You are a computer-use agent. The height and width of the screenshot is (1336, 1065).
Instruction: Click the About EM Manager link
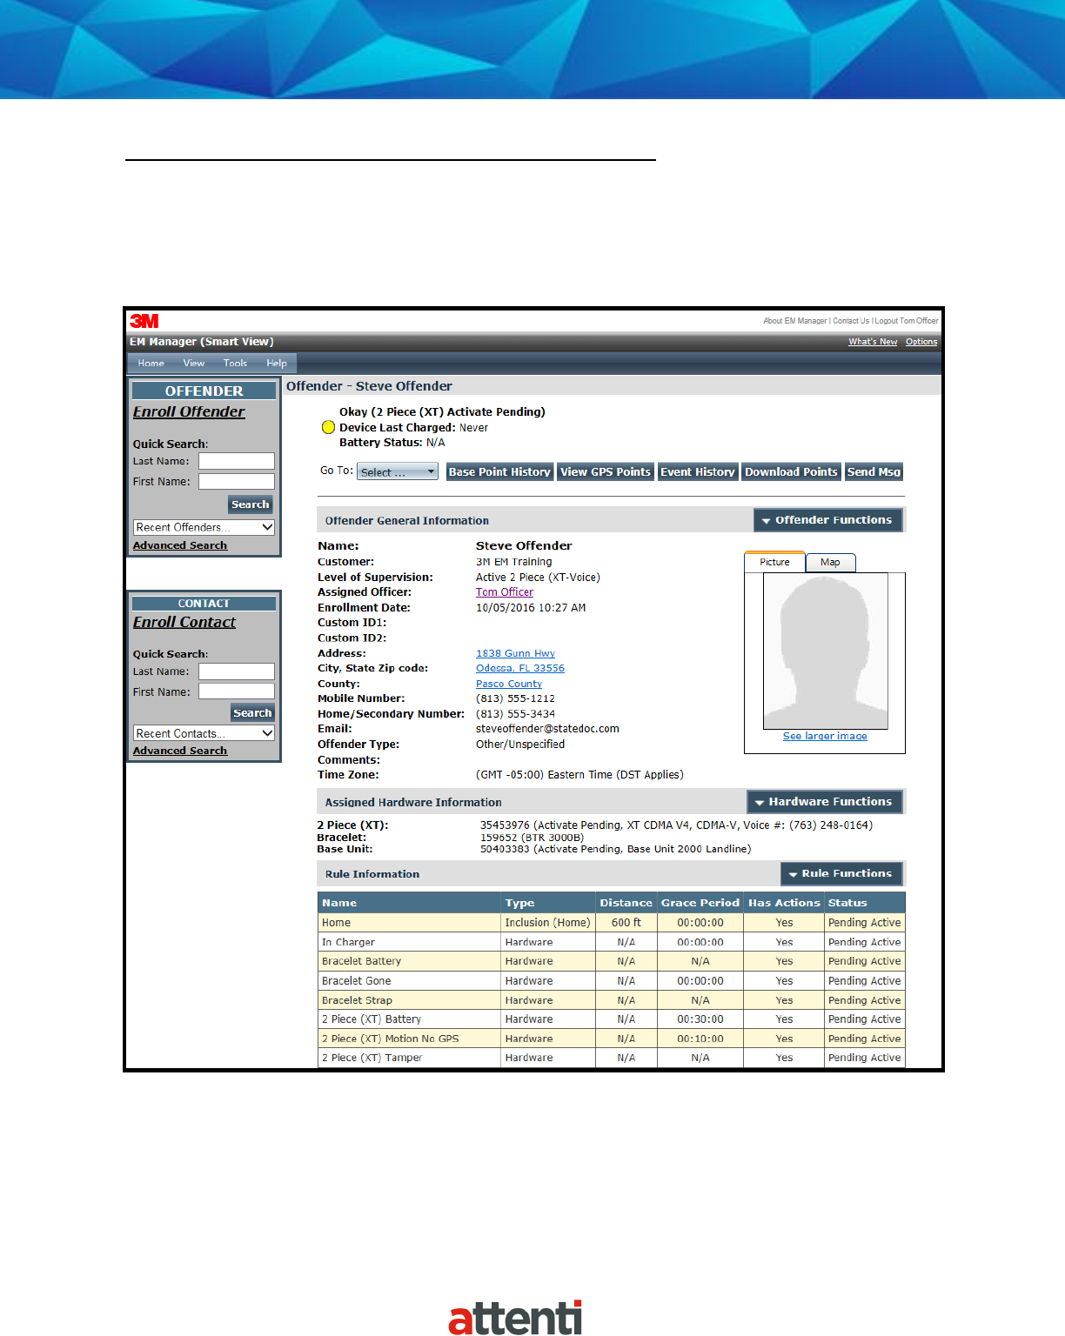tap(795, 321)
